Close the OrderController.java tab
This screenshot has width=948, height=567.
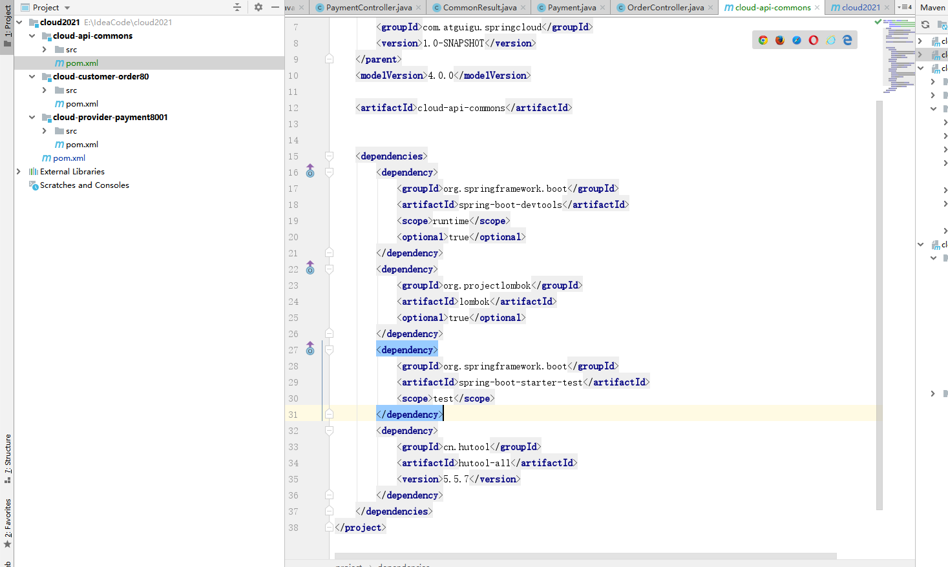click(711, 8)
